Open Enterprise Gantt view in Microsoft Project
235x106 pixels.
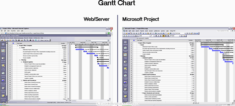pos(125,48)
